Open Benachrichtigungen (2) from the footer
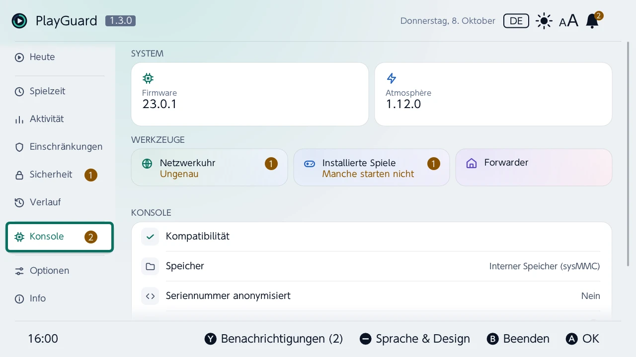This screenshot has width=636, height=357. tap(274, 339)
